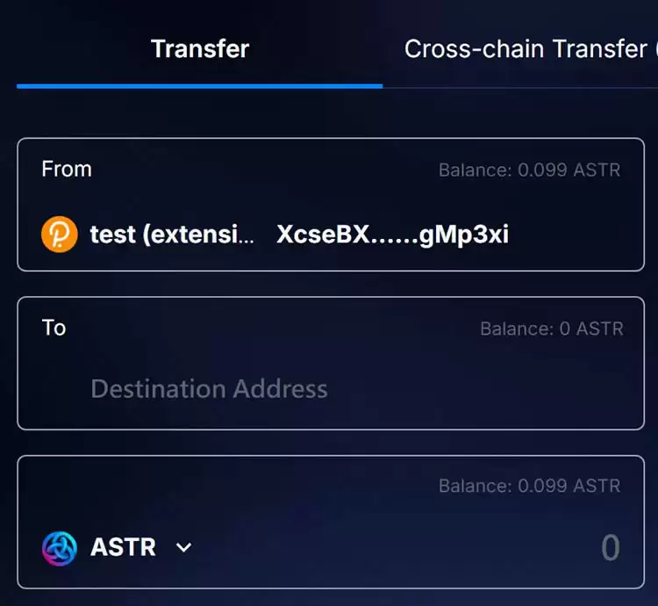
Task: Click the orange Polkadot account icon
Action: [x=60, y=234]
